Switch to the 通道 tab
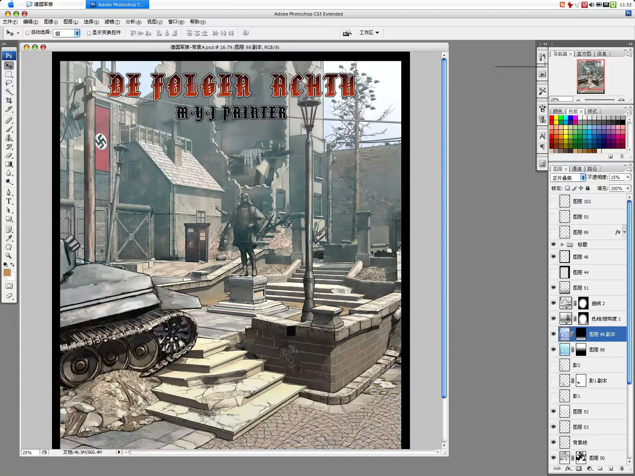This screenshot has width=635, height=476. (x=577, y=169)
